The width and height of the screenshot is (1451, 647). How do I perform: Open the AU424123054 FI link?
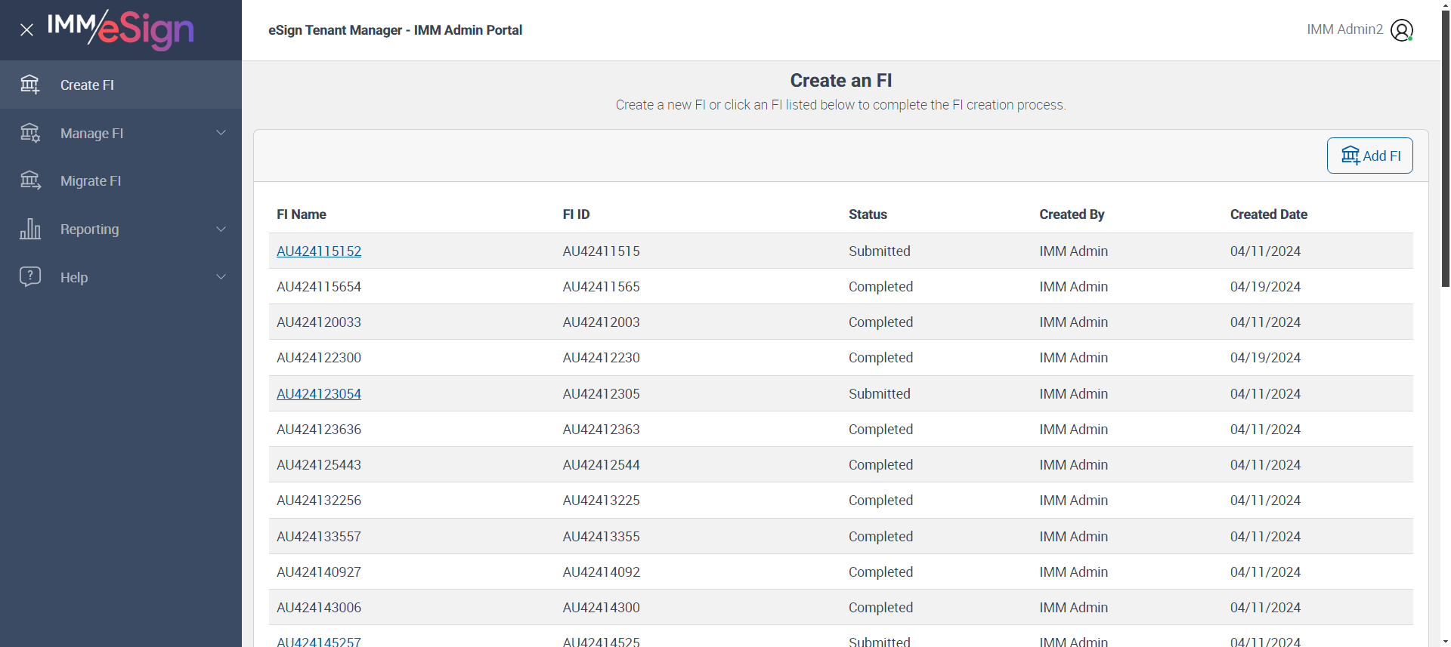click(319, 394)
